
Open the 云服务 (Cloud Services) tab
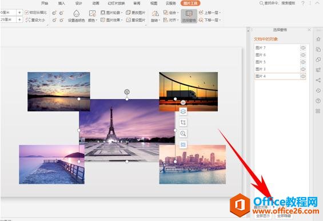171,3
